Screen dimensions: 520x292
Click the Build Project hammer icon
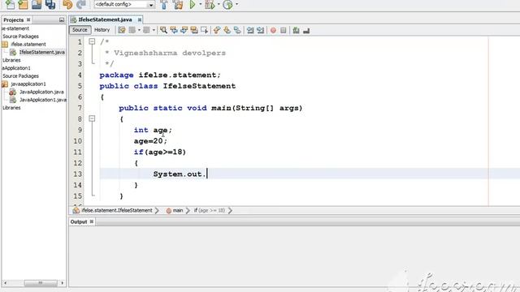(x=164, y=4)
